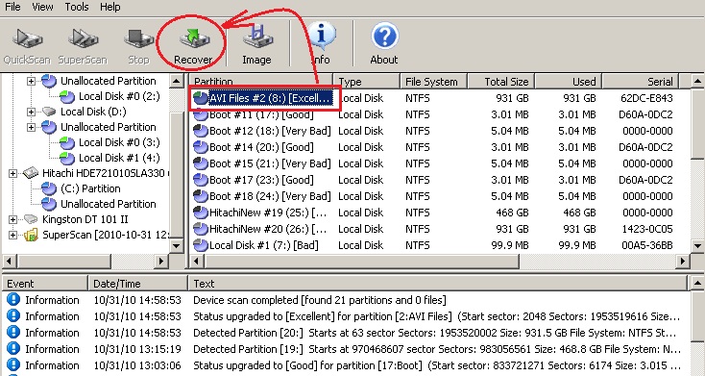Select Local Disk #0 (2:) in tree
This screenshot has height=376, width=705.
pyautogui.click(x=119, y=96)
